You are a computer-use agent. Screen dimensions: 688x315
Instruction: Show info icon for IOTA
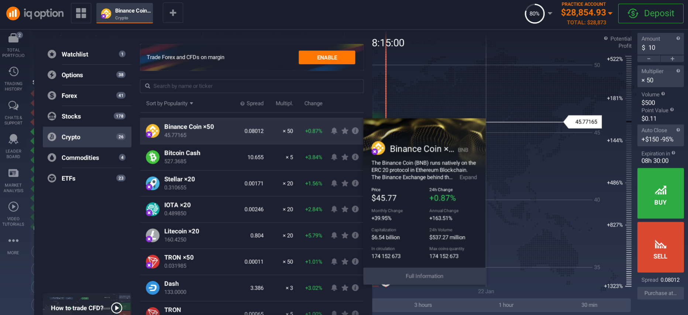tap(355, 209)
